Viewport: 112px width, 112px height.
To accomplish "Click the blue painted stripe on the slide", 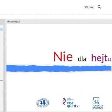I will 59,68.
